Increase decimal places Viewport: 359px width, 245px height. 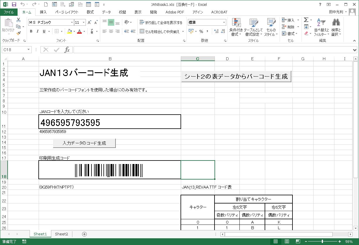[217, 31]
